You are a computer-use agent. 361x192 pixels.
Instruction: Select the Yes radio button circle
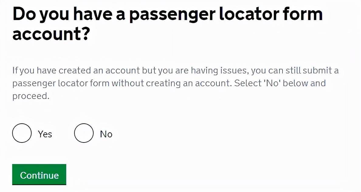pyautogui.click(x=22, y=133)
